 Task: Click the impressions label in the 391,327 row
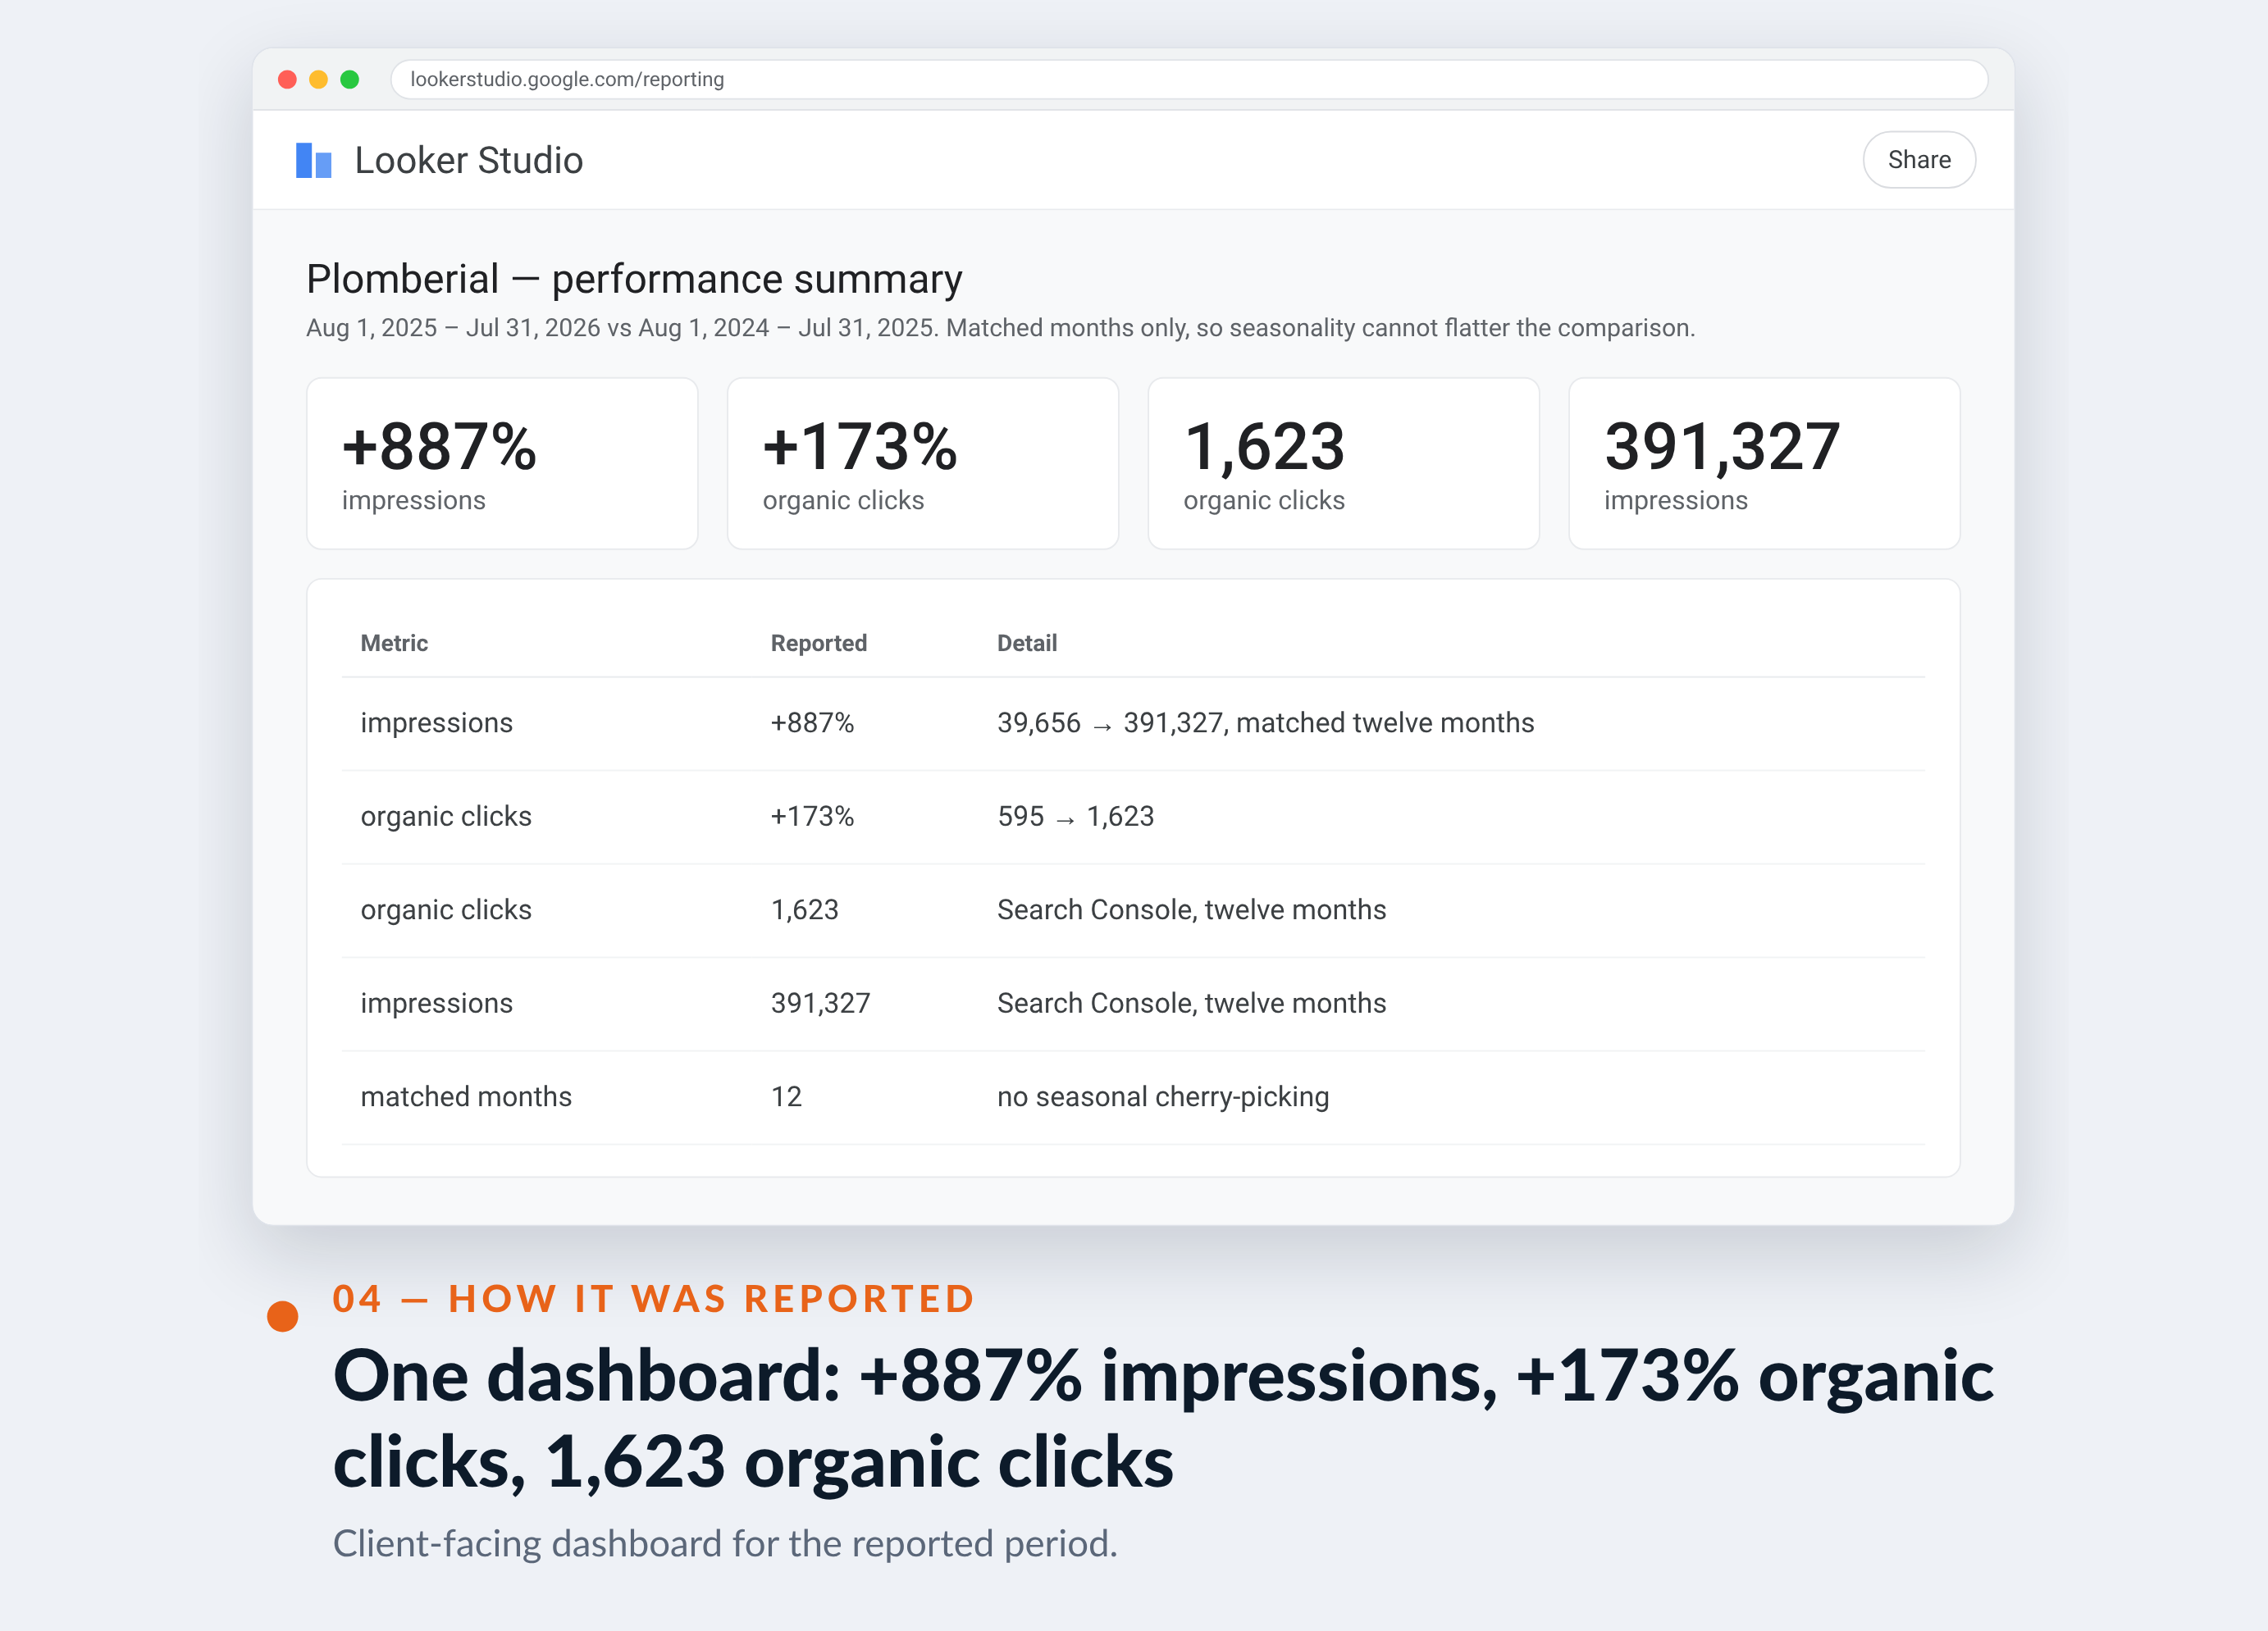point(436,1003)
